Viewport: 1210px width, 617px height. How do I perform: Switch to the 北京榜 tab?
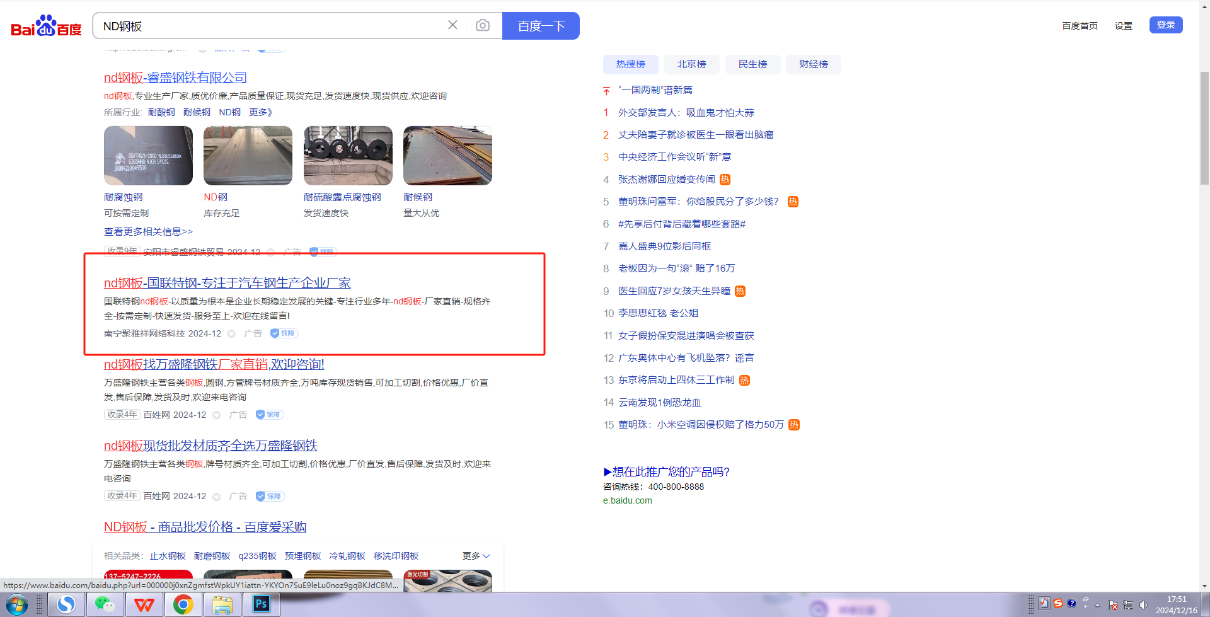[691, 64]
